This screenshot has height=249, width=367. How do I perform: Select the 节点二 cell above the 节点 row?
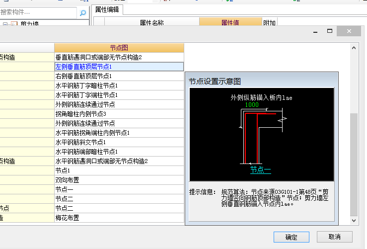pos(119,199)
